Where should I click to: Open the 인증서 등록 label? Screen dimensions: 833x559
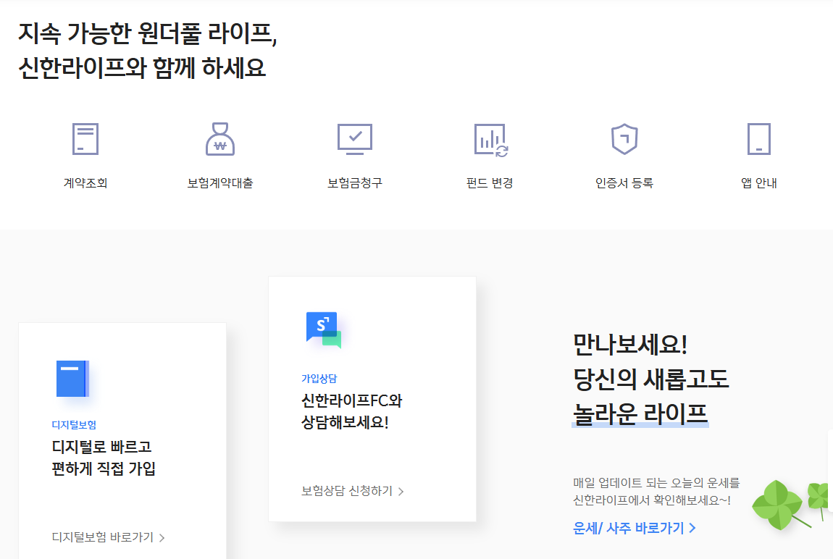[x=624, y=183]
